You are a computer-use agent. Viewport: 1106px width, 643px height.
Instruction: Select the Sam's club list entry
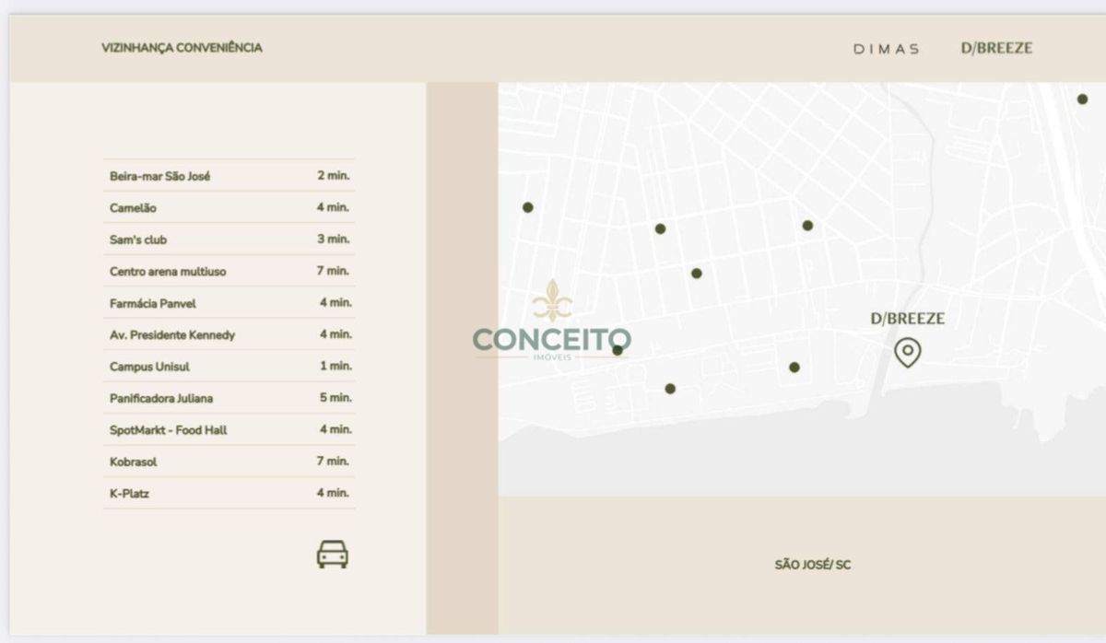[229, 240]
